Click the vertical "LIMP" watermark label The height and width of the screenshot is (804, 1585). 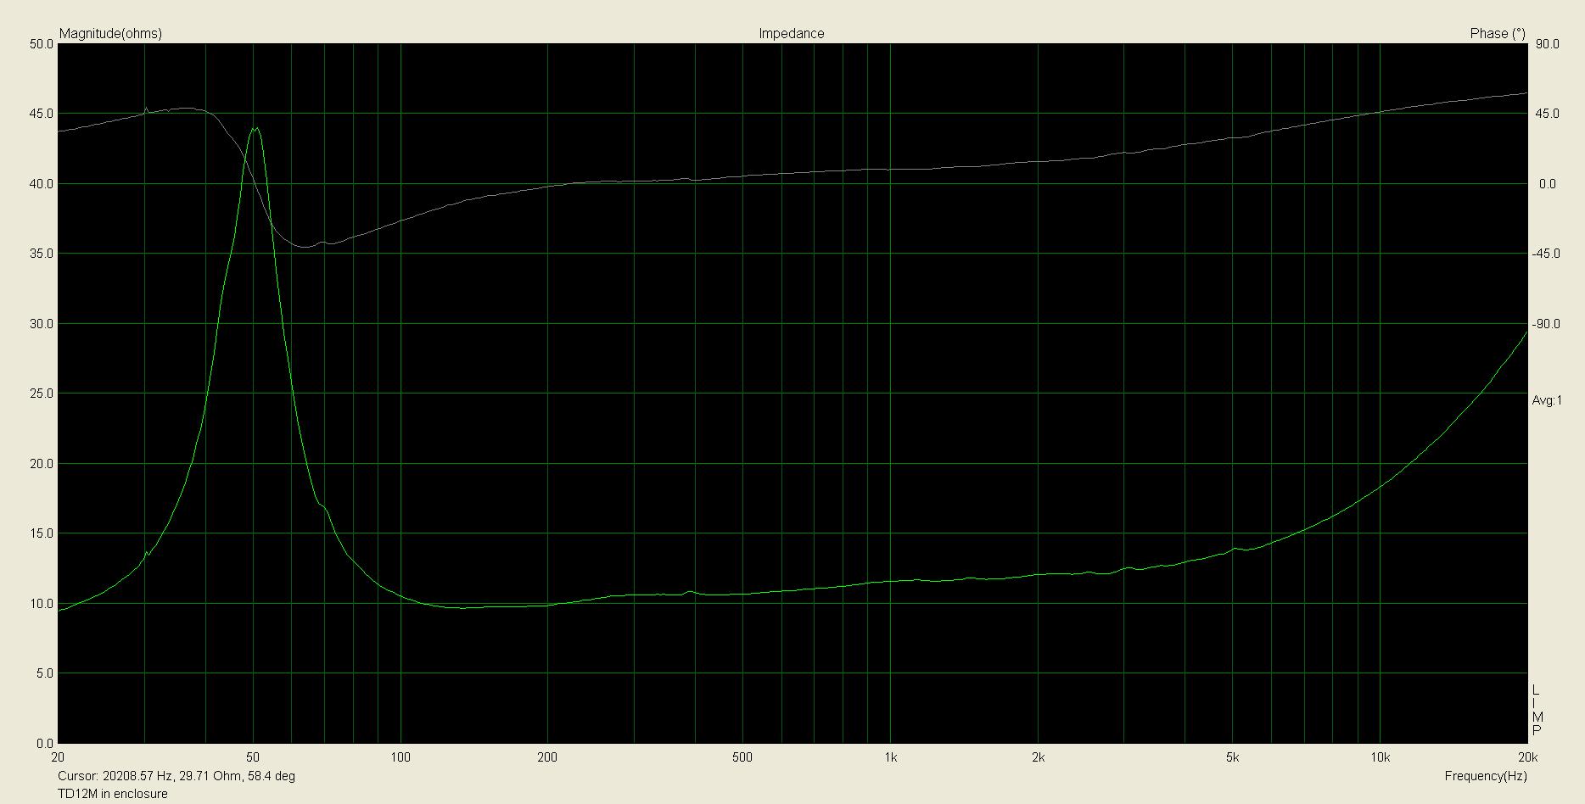[1537, 709]
